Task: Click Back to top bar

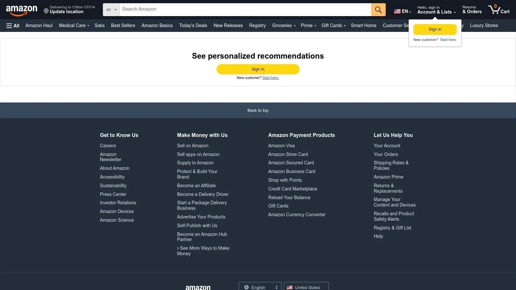Action: point(258,111)
